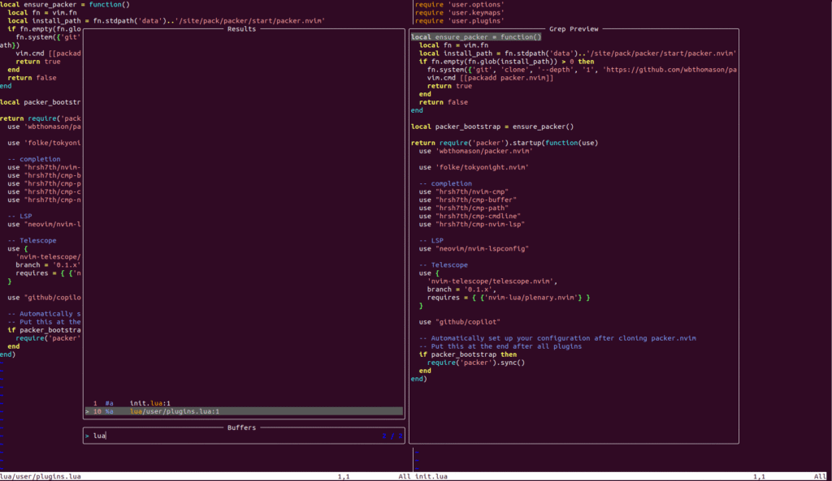This screenshot has width=832, height=481.
Task: Click the Grep Preview panel title
Action: click(574, 28)
